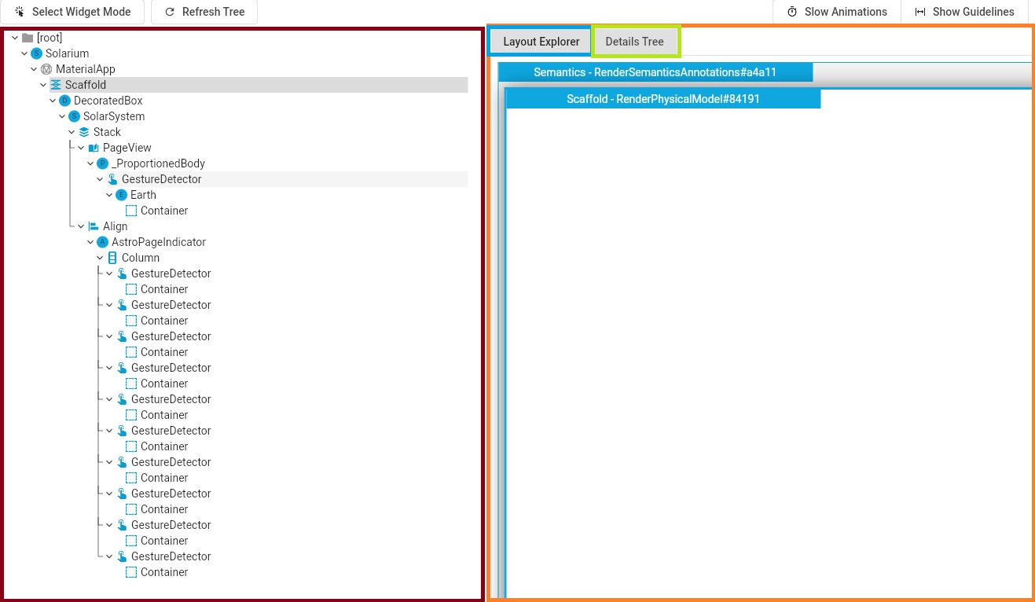Toggle Slow Animations
Image resolution: width=1035 pixels, height=602 pixels.
tap(836, 12)
